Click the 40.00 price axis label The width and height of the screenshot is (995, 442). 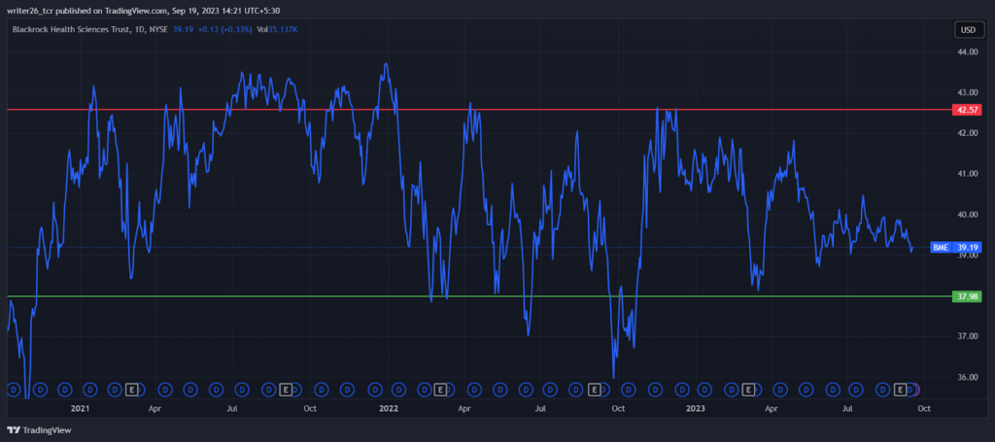click(967, 215)
